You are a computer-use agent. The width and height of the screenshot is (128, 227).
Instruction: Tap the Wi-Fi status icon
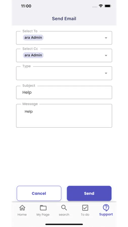pyautogui.click(x=101, y=6)
